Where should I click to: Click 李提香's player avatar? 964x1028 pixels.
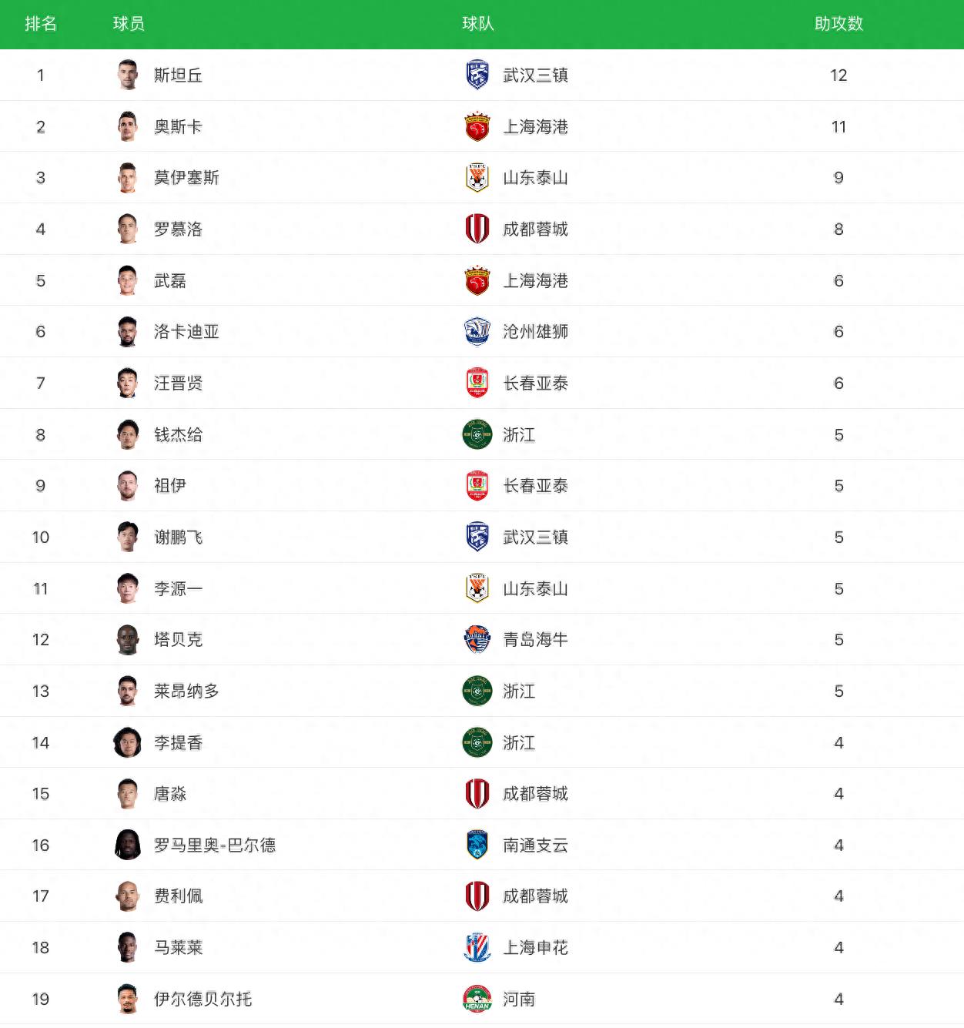[128, 742]
